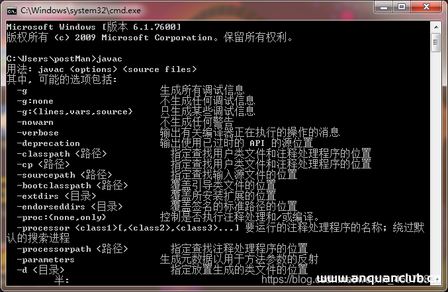
Task: Select the -g:none option text
Action: click(x=35, y=101)
